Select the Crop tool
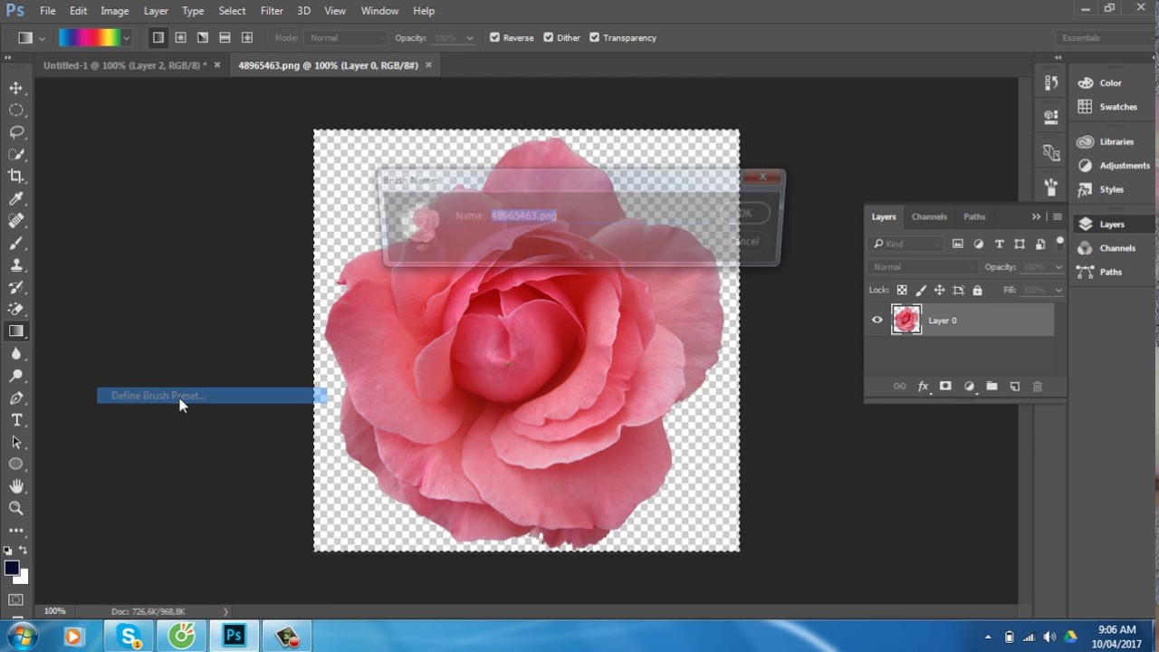The width and height of the screenshot is (1159, 652). pyautogui.click(x=16, y=177)
